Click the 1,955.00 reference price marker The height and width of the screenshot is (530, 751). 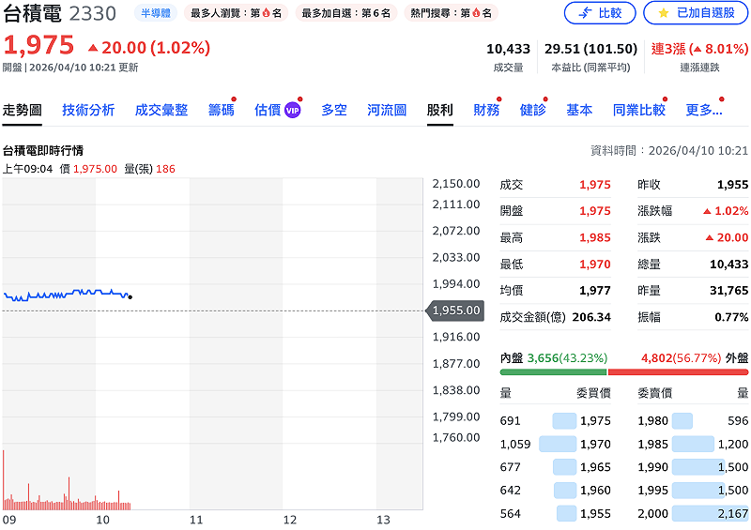[456, 310]
